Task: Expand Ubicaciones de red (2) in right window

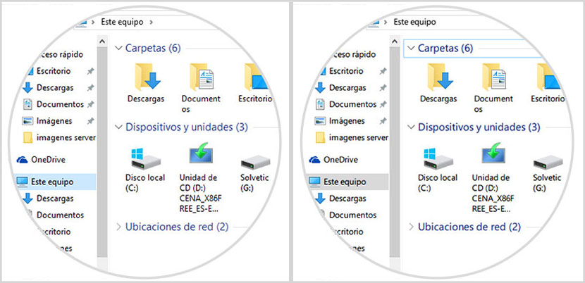Action: (x=411, y=227)
